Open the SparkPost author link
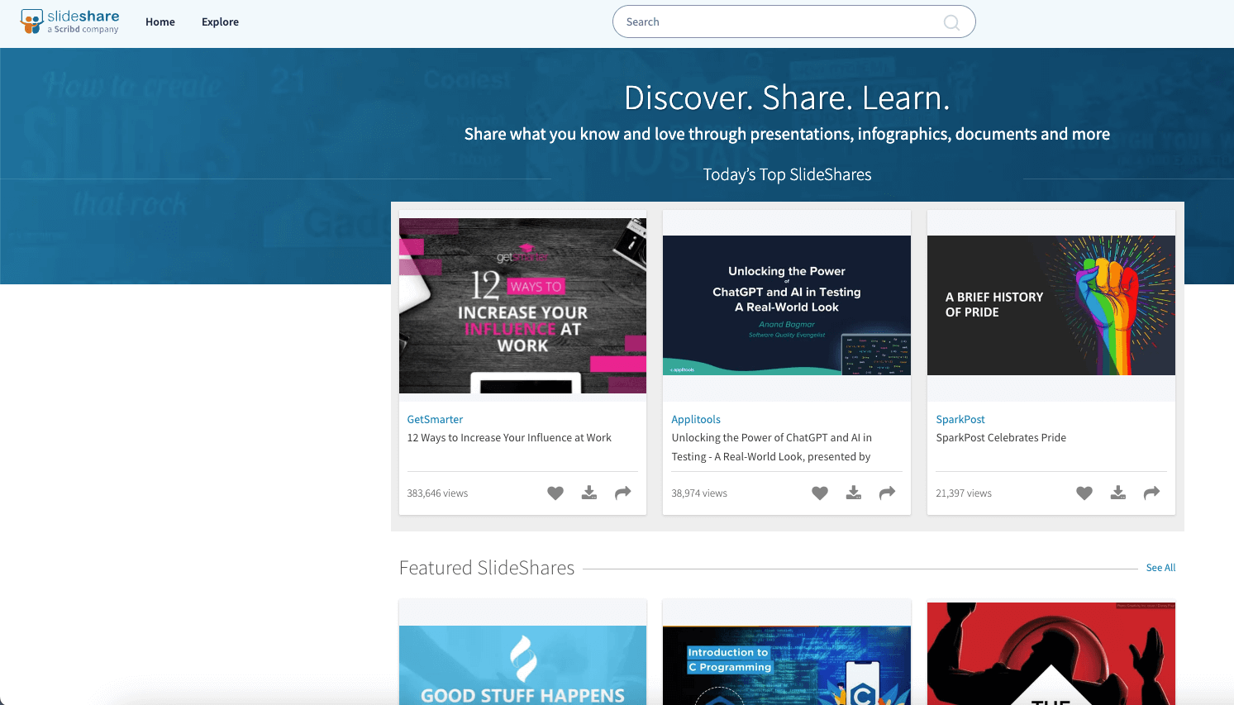This screenshot has height=705, width=1234. coord(960,420)
